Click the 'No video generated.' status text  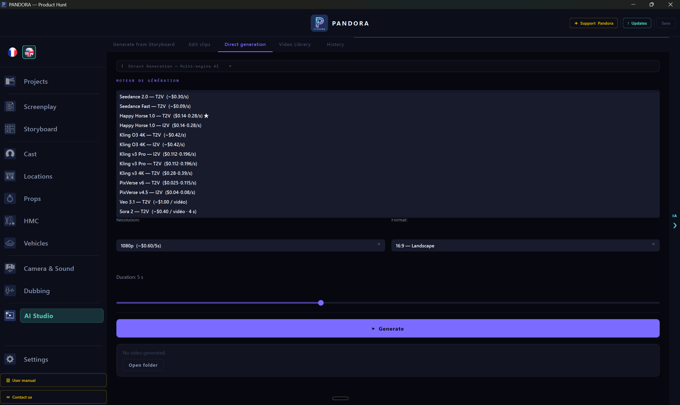tap(144, 353)
